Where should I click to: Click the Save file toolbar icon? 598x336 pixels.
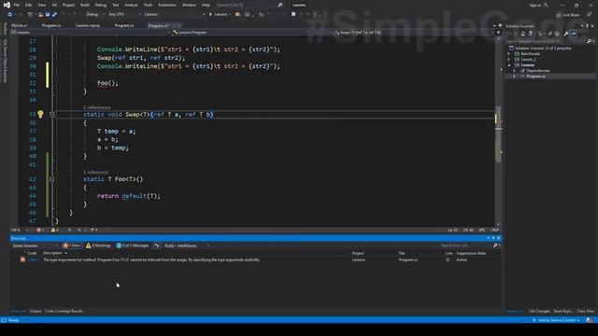point(48,15)
